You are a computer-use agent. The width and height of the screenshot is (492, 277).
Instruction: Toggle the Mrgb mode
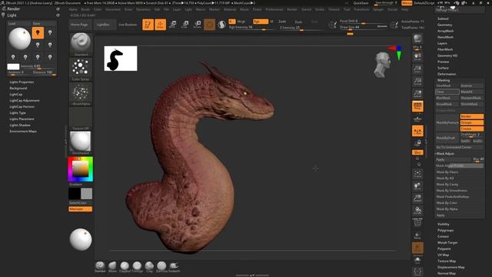click(241, 22)
